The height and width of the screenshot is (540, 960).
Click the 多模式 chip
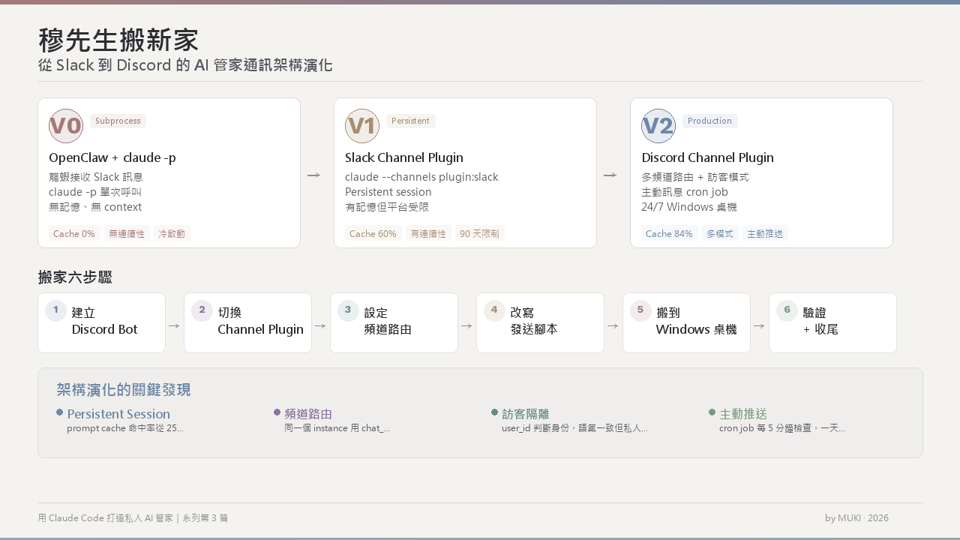(720, 233)
